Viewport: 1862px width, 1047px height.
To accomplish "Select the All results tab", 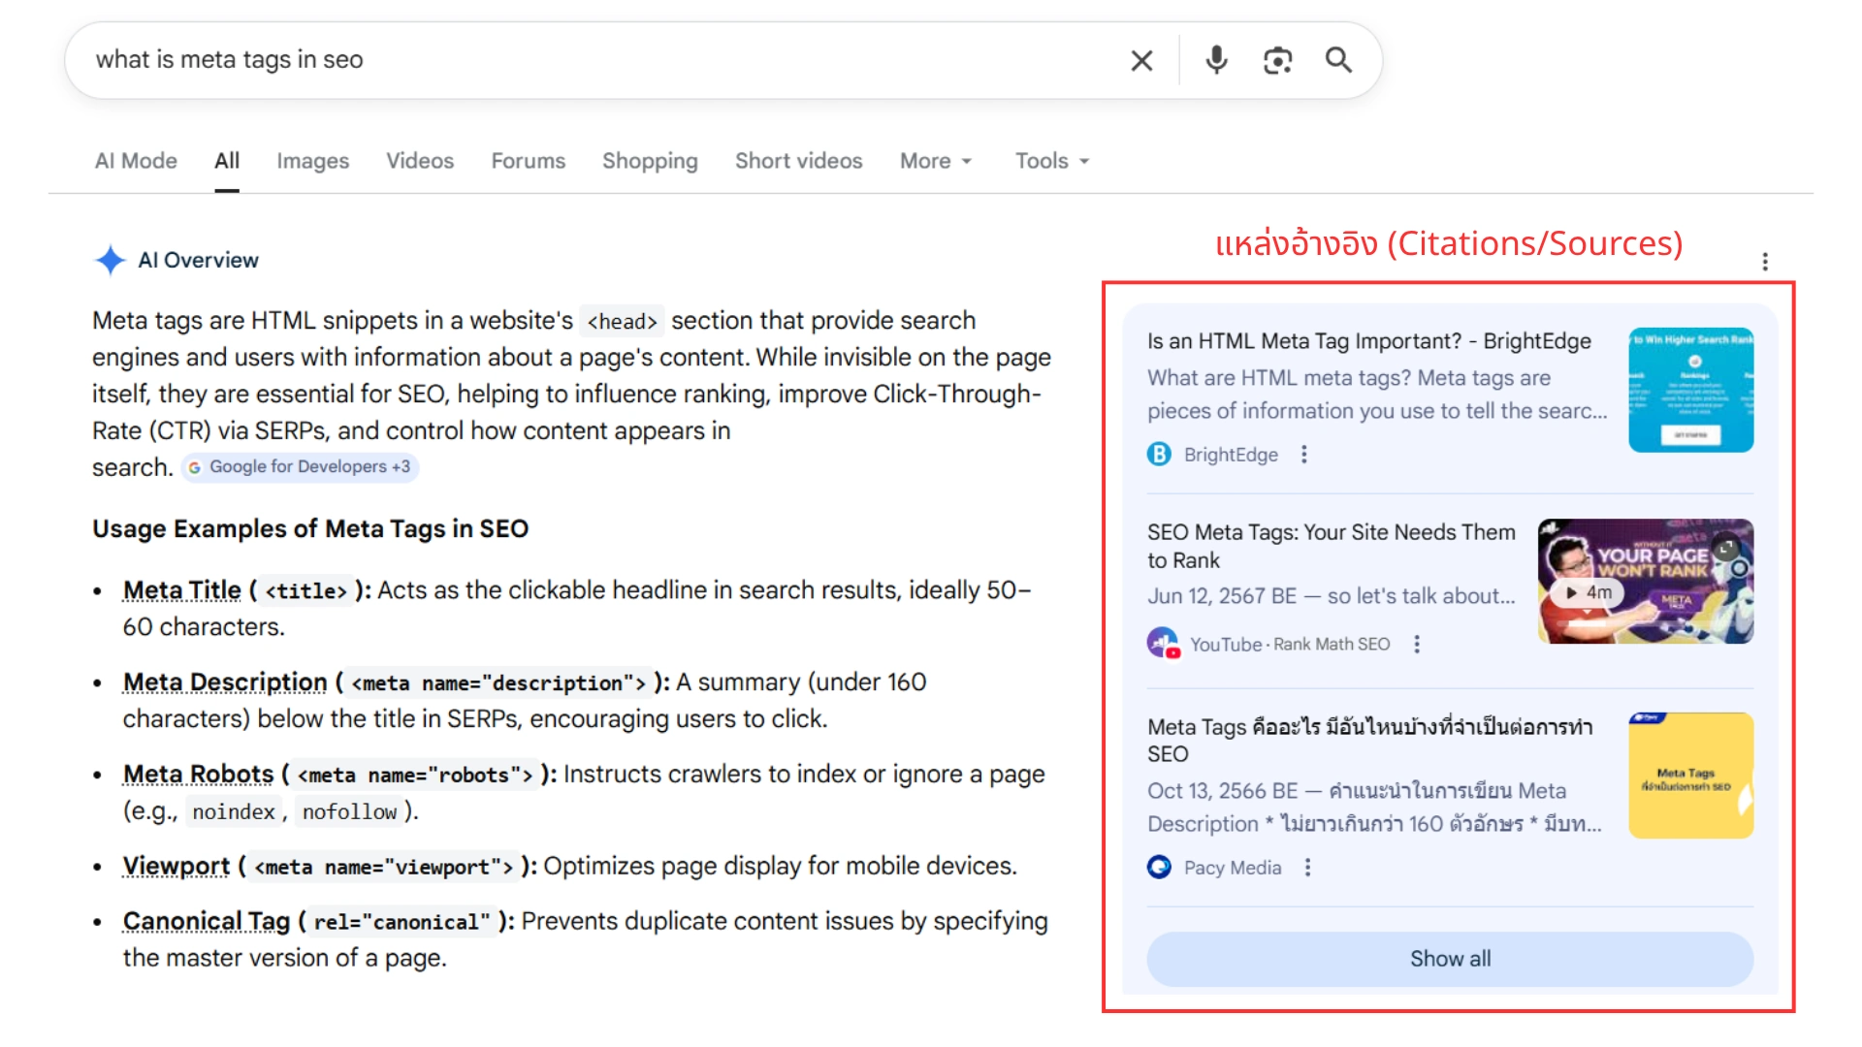I will (x=227, y=161).
